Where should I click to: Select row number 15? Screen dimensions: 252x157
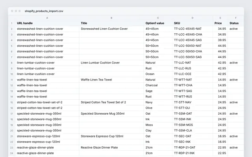click(12, 102)
